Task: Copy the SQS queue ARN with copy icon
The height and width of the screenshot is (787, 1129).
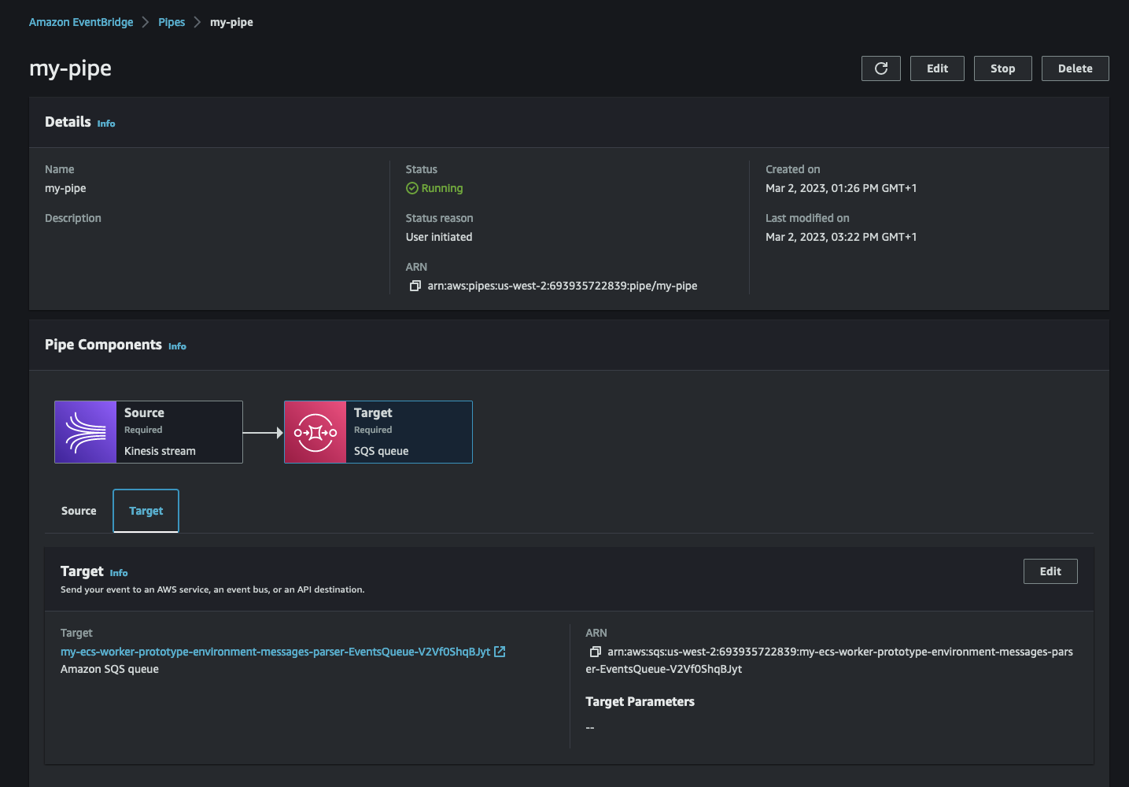Action: click(595, 652)
